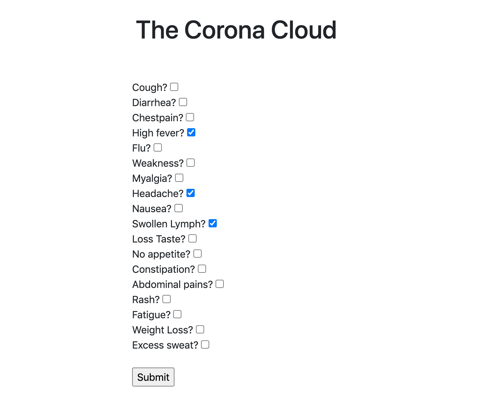Tick the Diarrhea checkbox
Screen dimensions: 481x413
[x=183, y=102]
